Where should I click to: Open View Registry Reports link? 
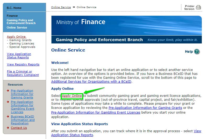pos(23,64)
